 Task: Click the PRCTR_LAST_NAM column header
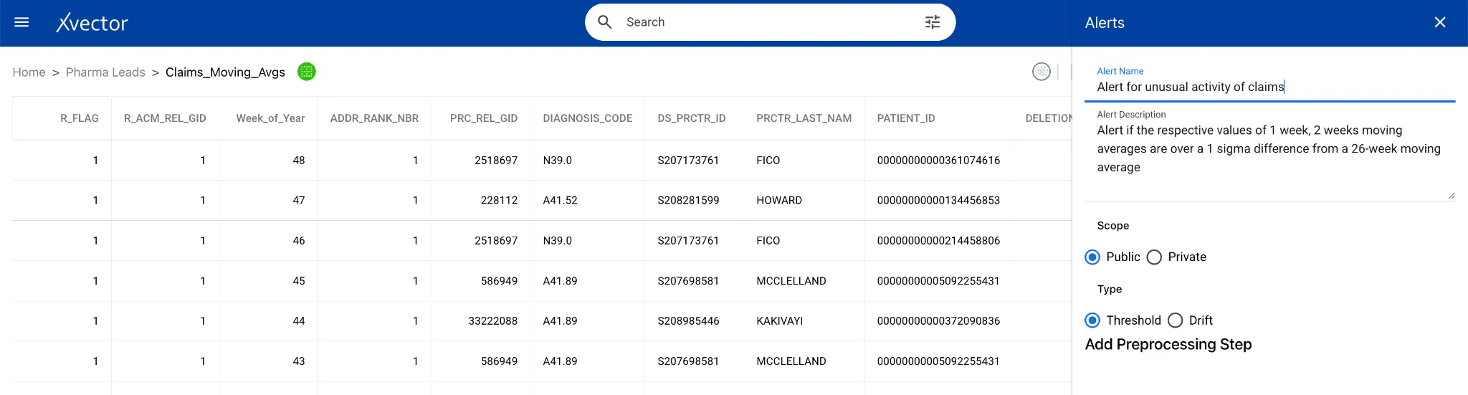804,118
